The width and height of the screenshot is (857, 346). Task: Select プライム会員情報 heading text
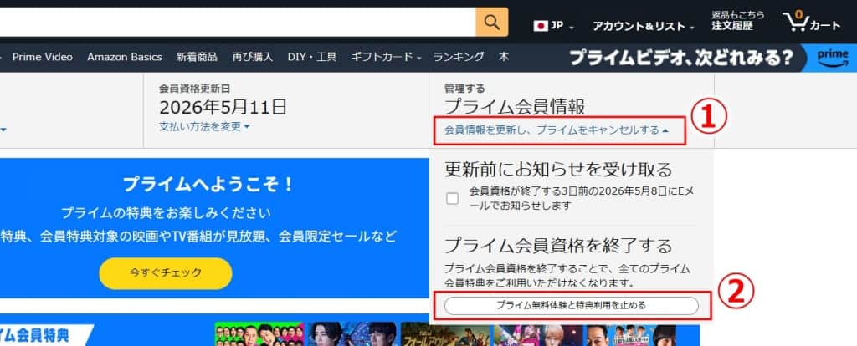(515, 107)
